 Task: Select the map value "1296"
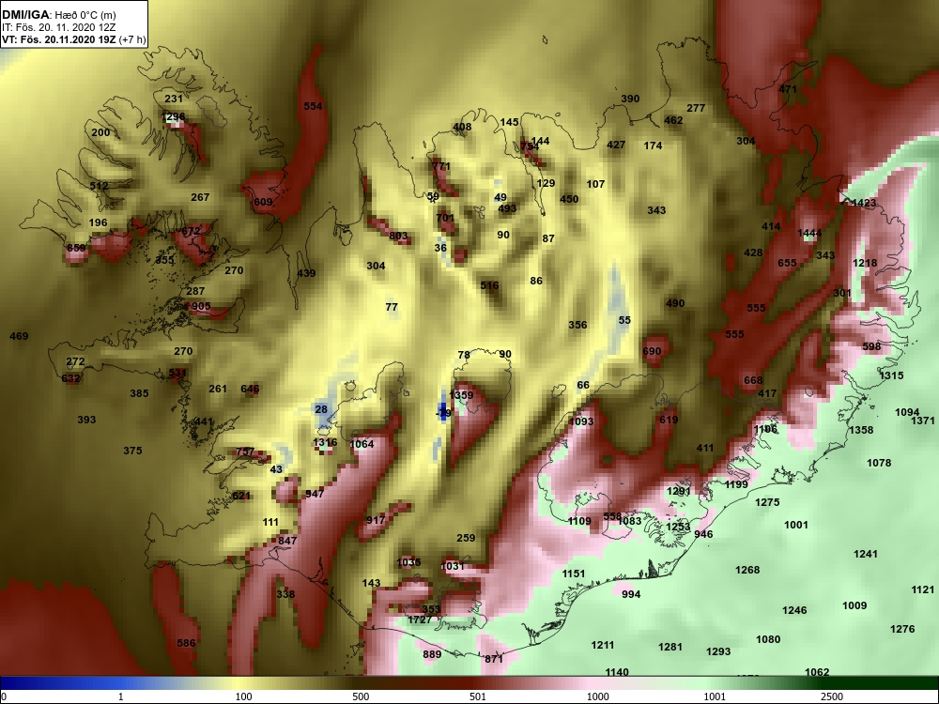[174, 117]
